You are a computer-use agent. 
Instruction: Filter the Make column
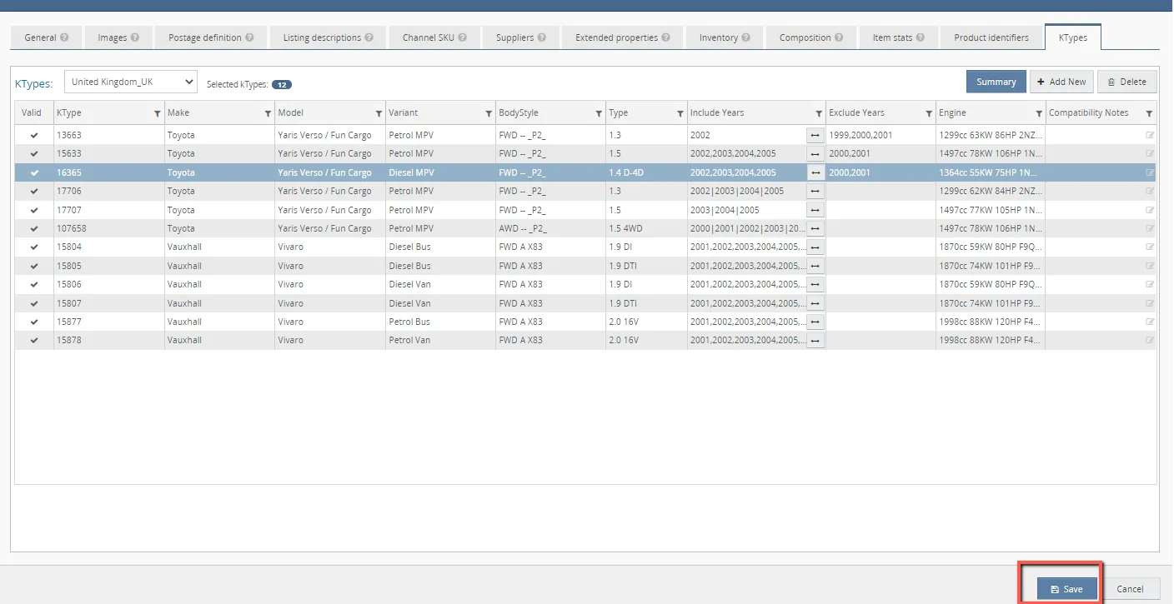point(268,113)
